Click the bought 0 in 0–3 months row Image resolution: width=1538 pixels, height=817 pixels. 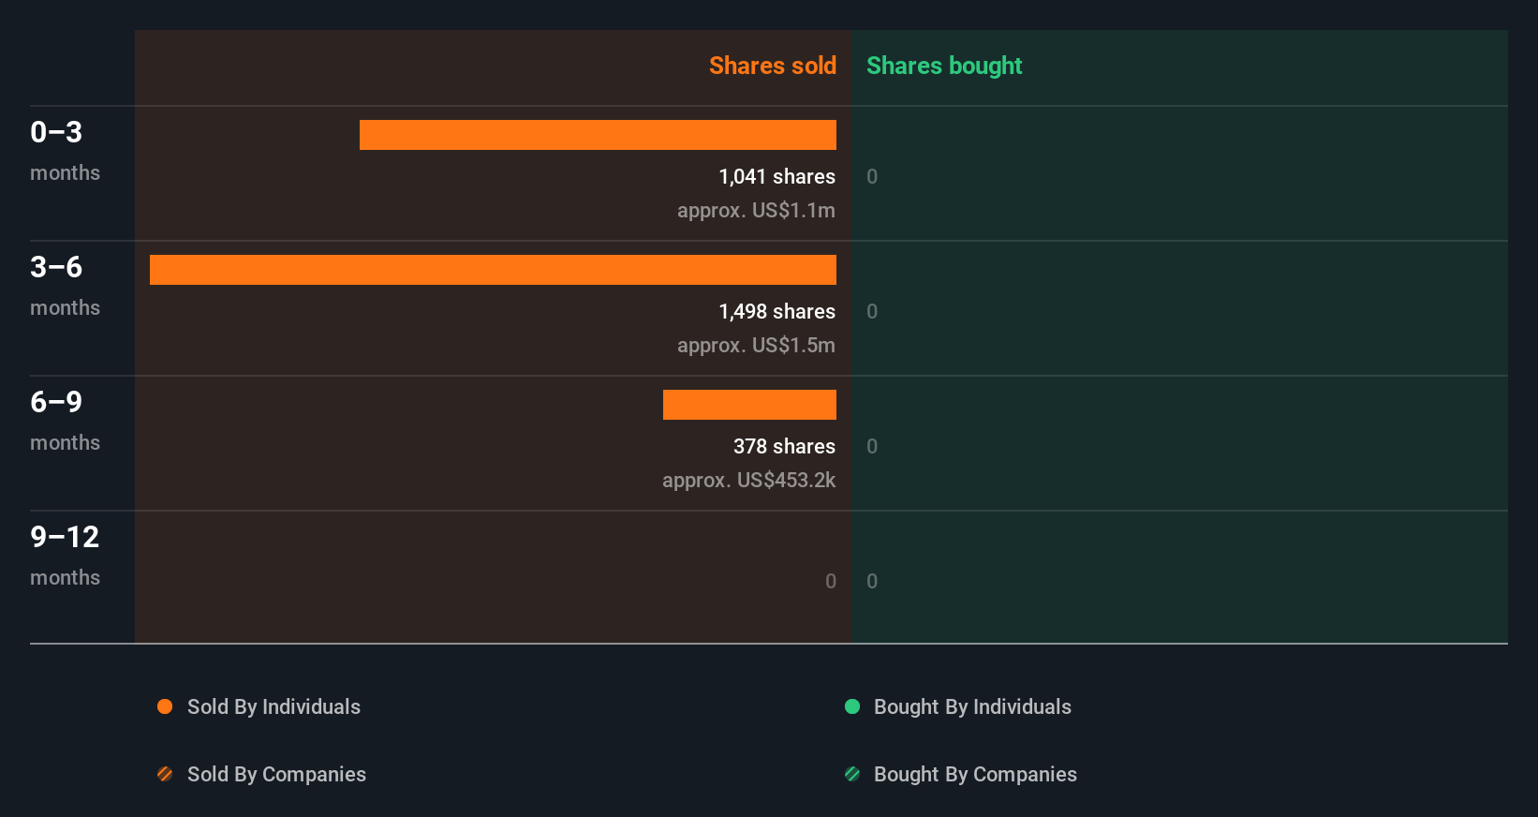(x=872, y=176)
